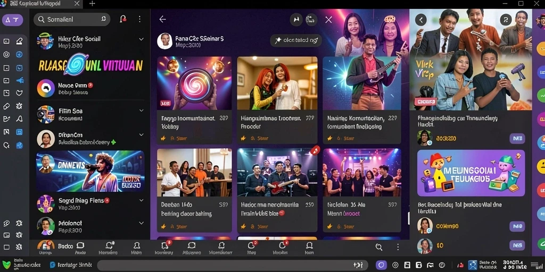Click the purple rounded-square taskbar icon
545x272 pixels.
point(381,266)
